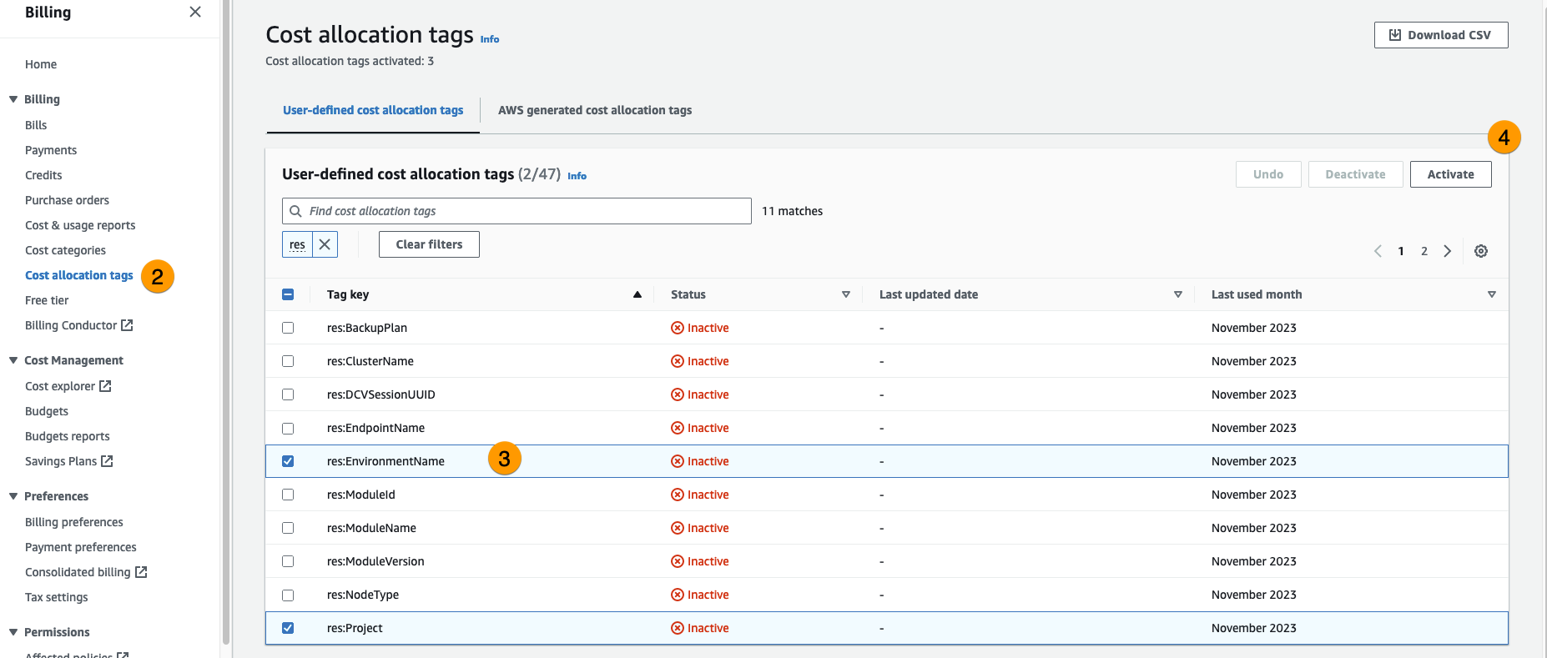The image size is (1547, 658).
Task: Open Cost categories in sidebar
Action: [65, 250]
